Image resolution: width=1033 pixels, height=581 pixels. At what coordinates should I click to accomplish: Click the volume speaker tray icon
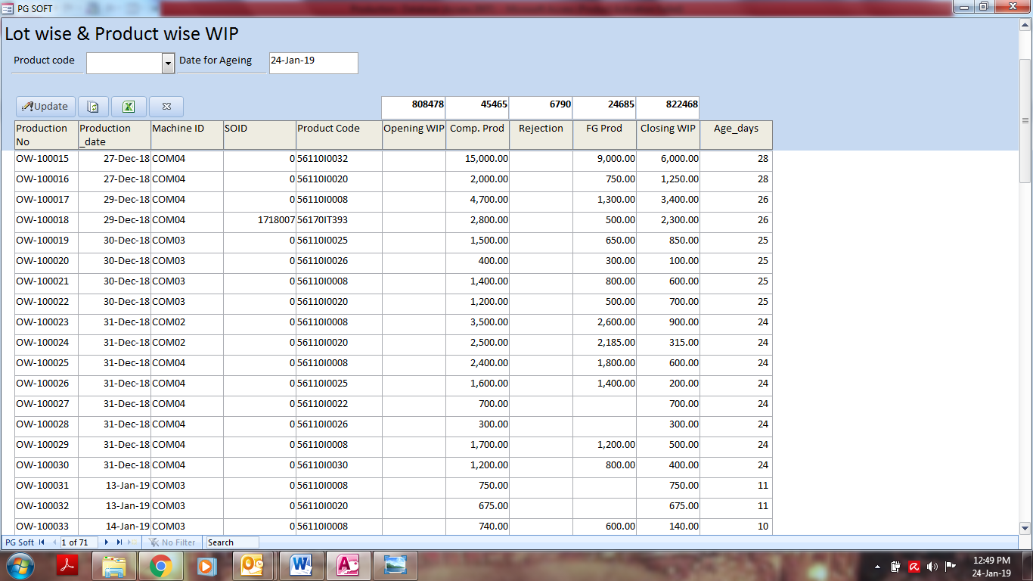click(932, 566)
